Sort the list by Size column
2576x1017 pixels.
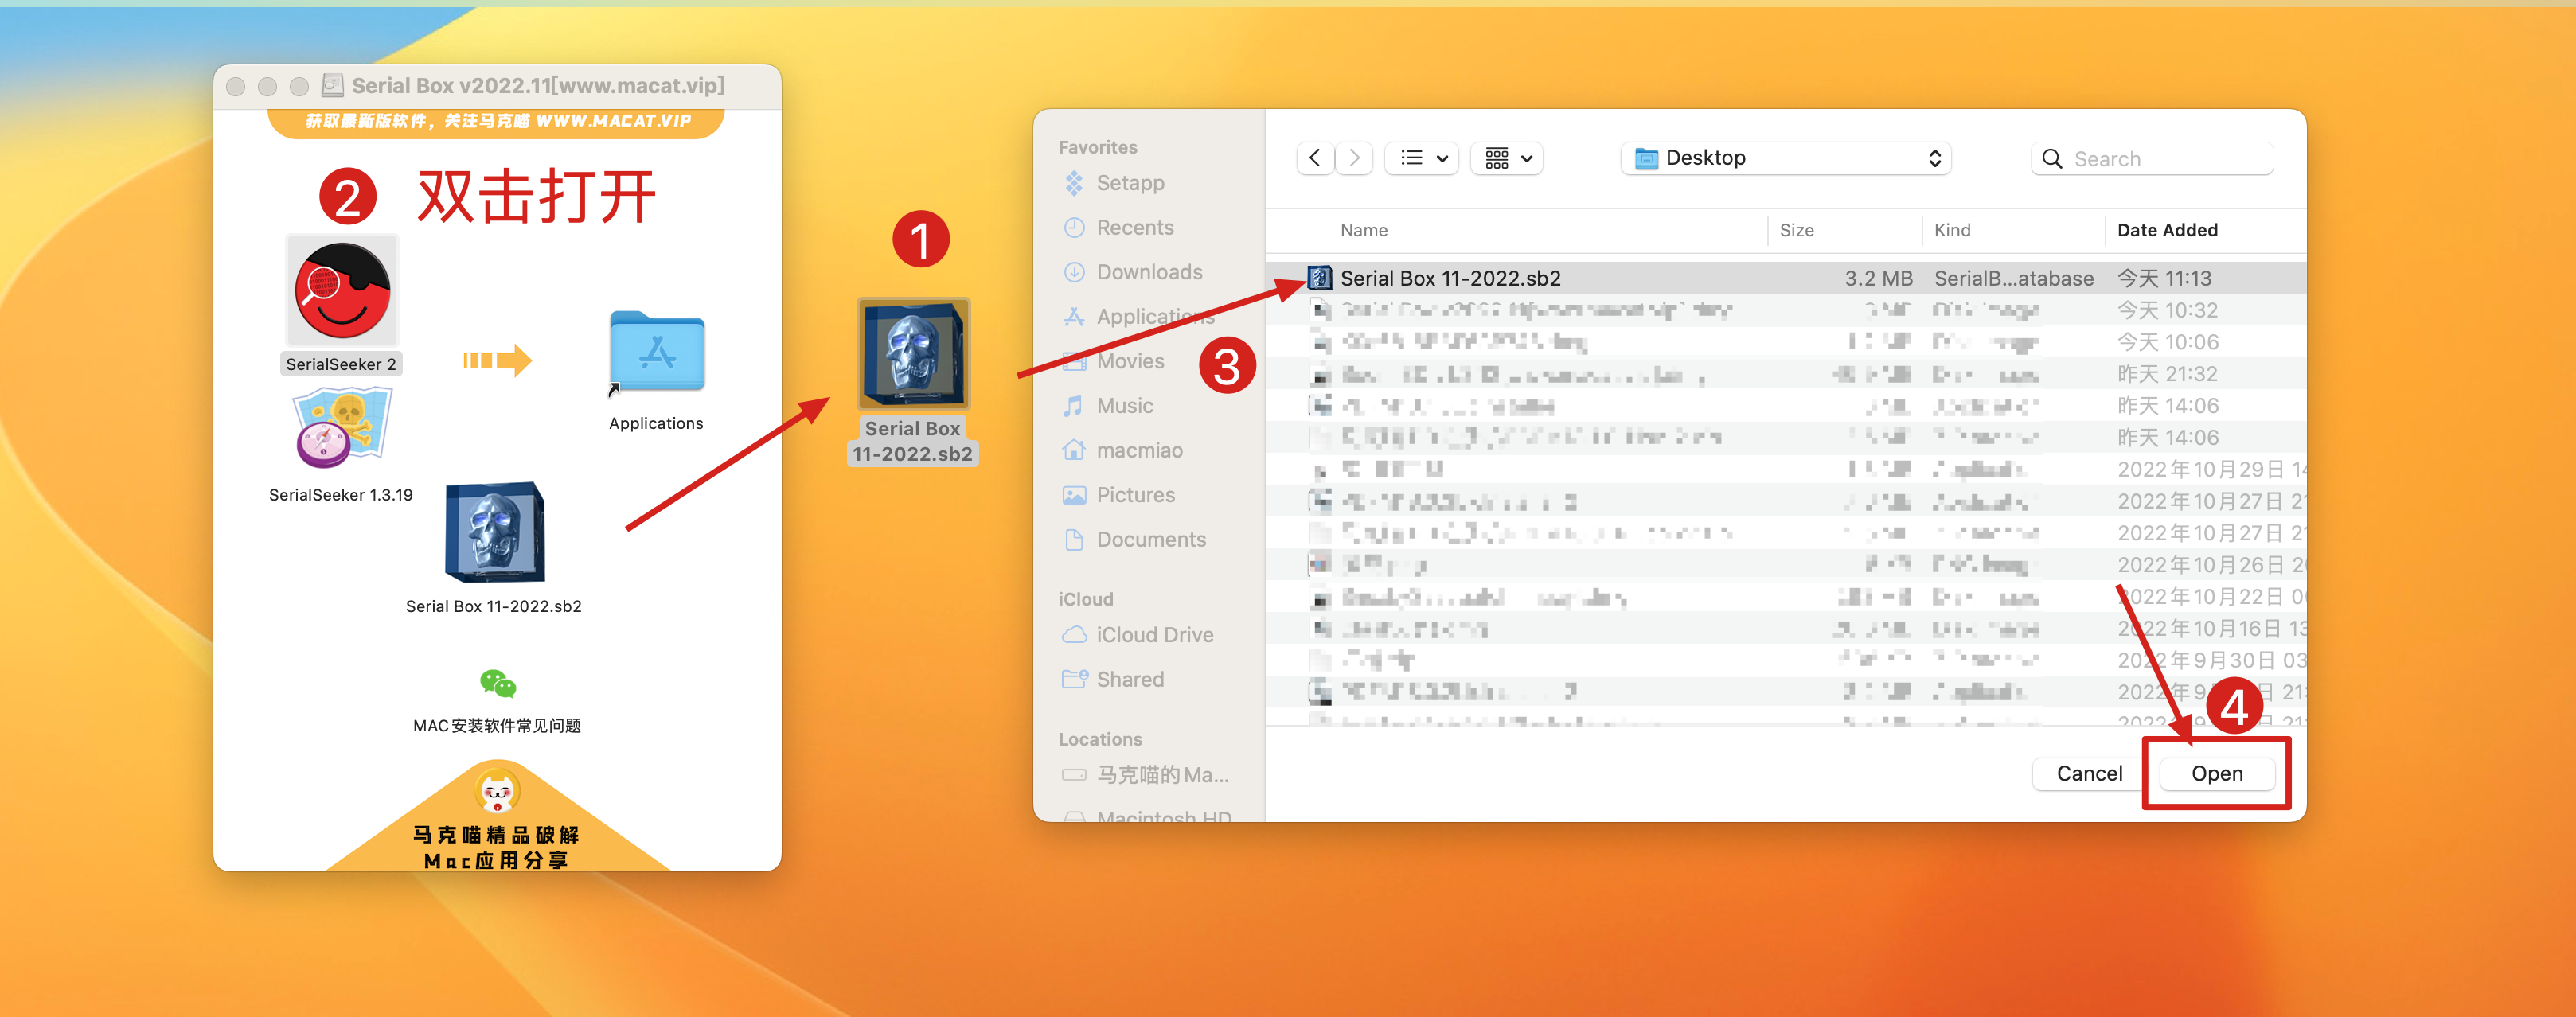pos(1796,231)
